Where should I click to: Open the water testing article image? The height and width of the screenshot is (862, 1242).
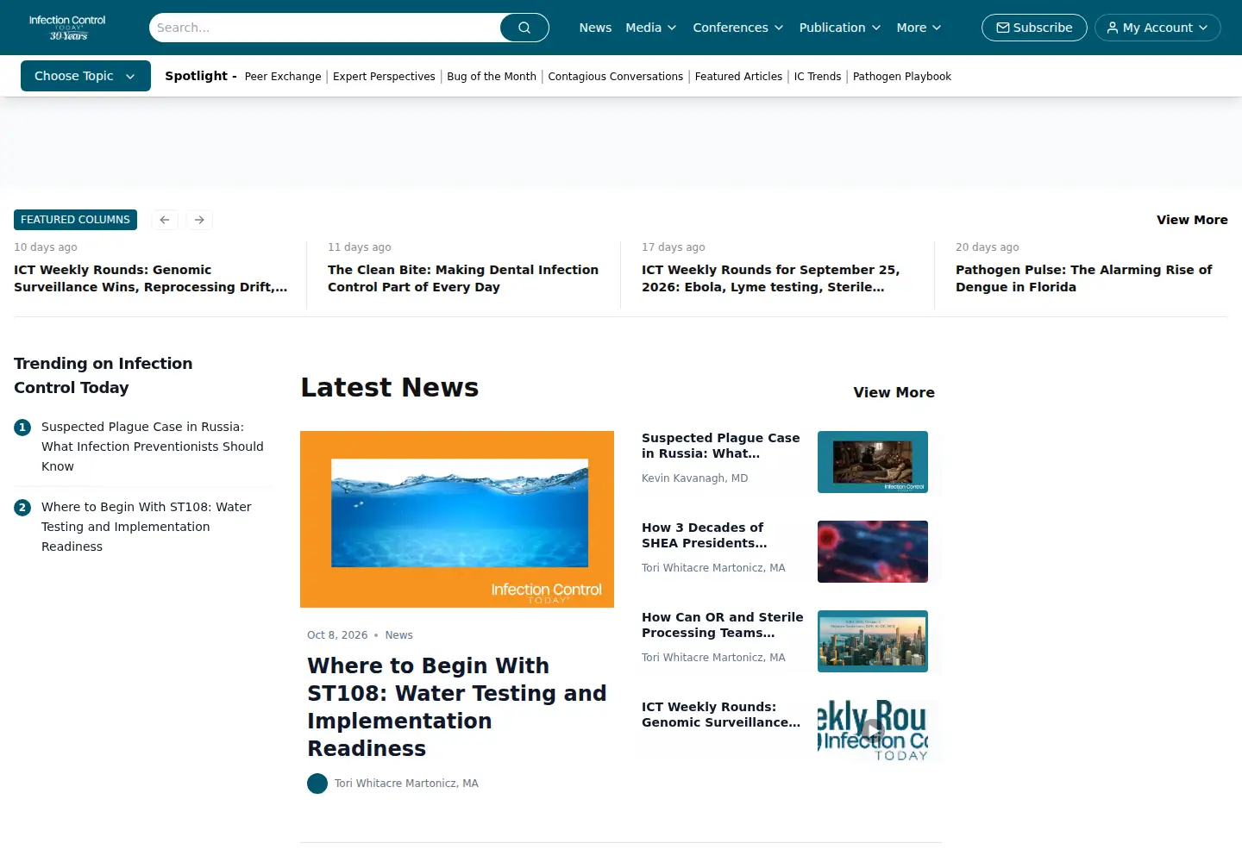tap(457, 519)
